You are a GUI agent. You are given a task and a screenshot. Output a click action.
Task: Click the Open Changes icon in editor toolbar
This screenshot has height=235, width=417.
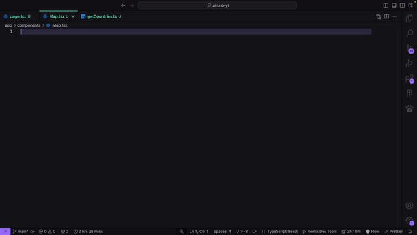pyautogui.click(x=379, y=16)
